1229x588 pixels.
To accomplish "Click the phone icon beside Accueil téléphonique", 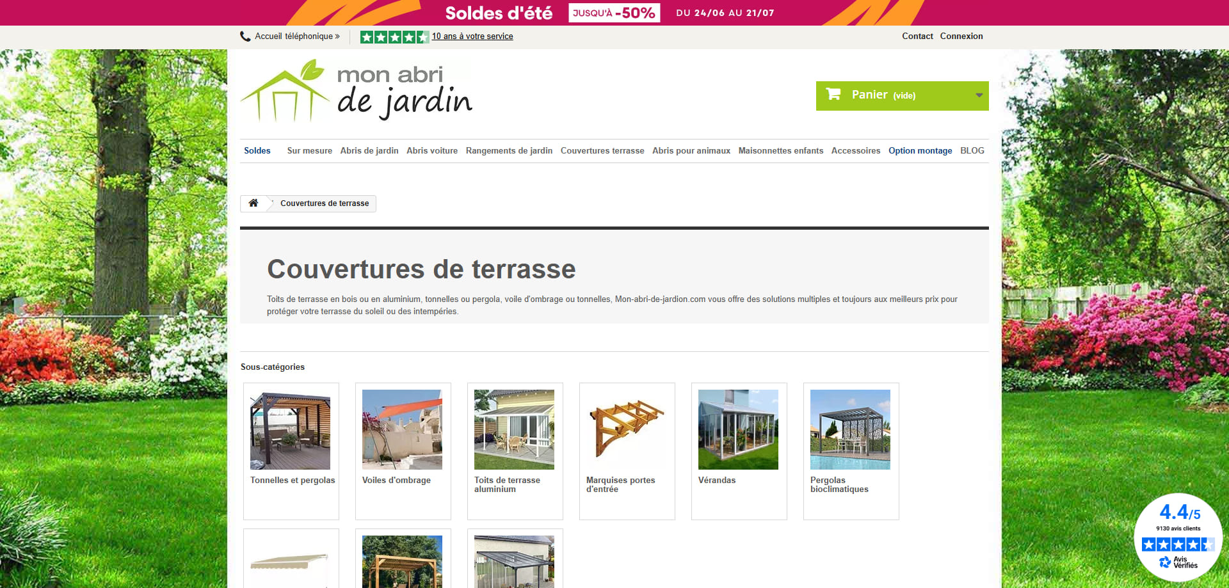I will (245, 36).
